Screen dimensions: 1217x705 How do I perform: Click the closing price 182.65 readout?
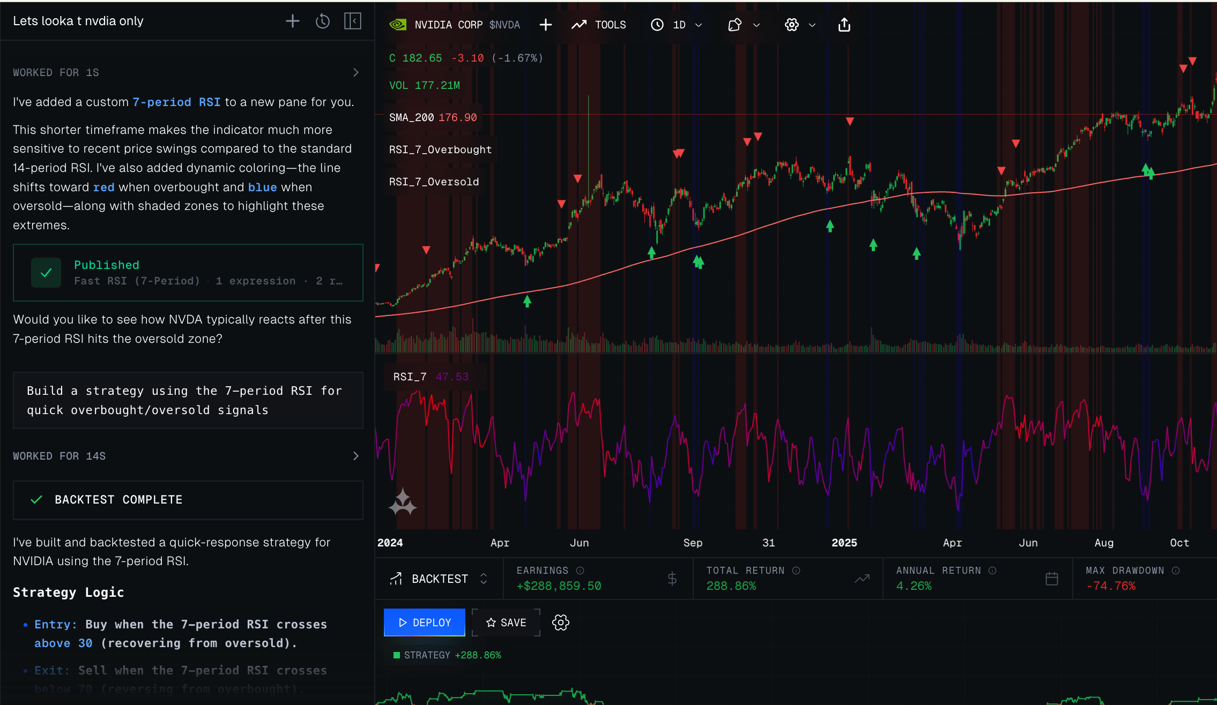pos(422,58)
